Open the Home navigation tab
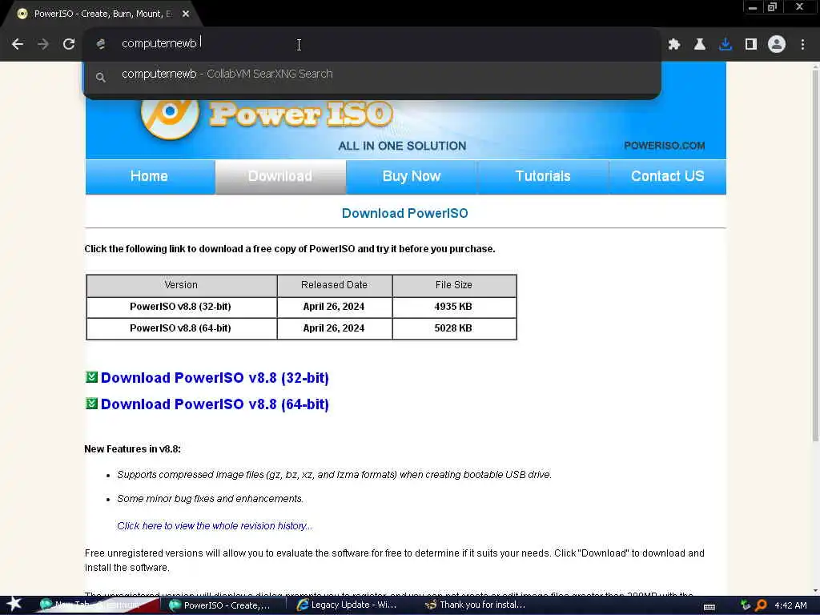Screen dimensions: 820x615 click(149, 176)
